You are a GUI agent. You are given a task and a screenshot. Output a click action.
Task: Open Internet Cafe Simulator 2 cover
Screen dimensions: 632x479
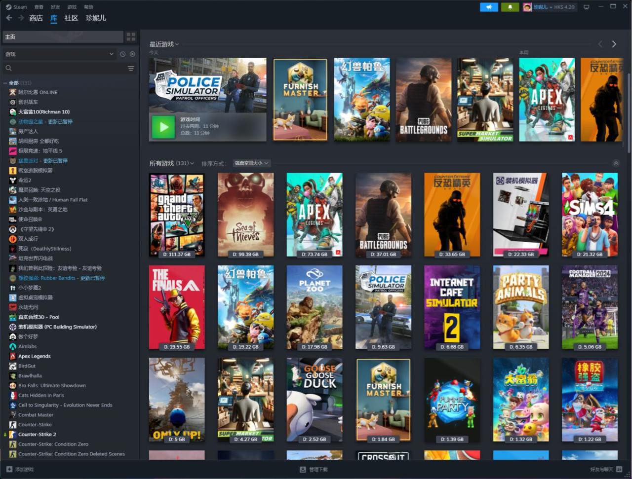point(452,307)
